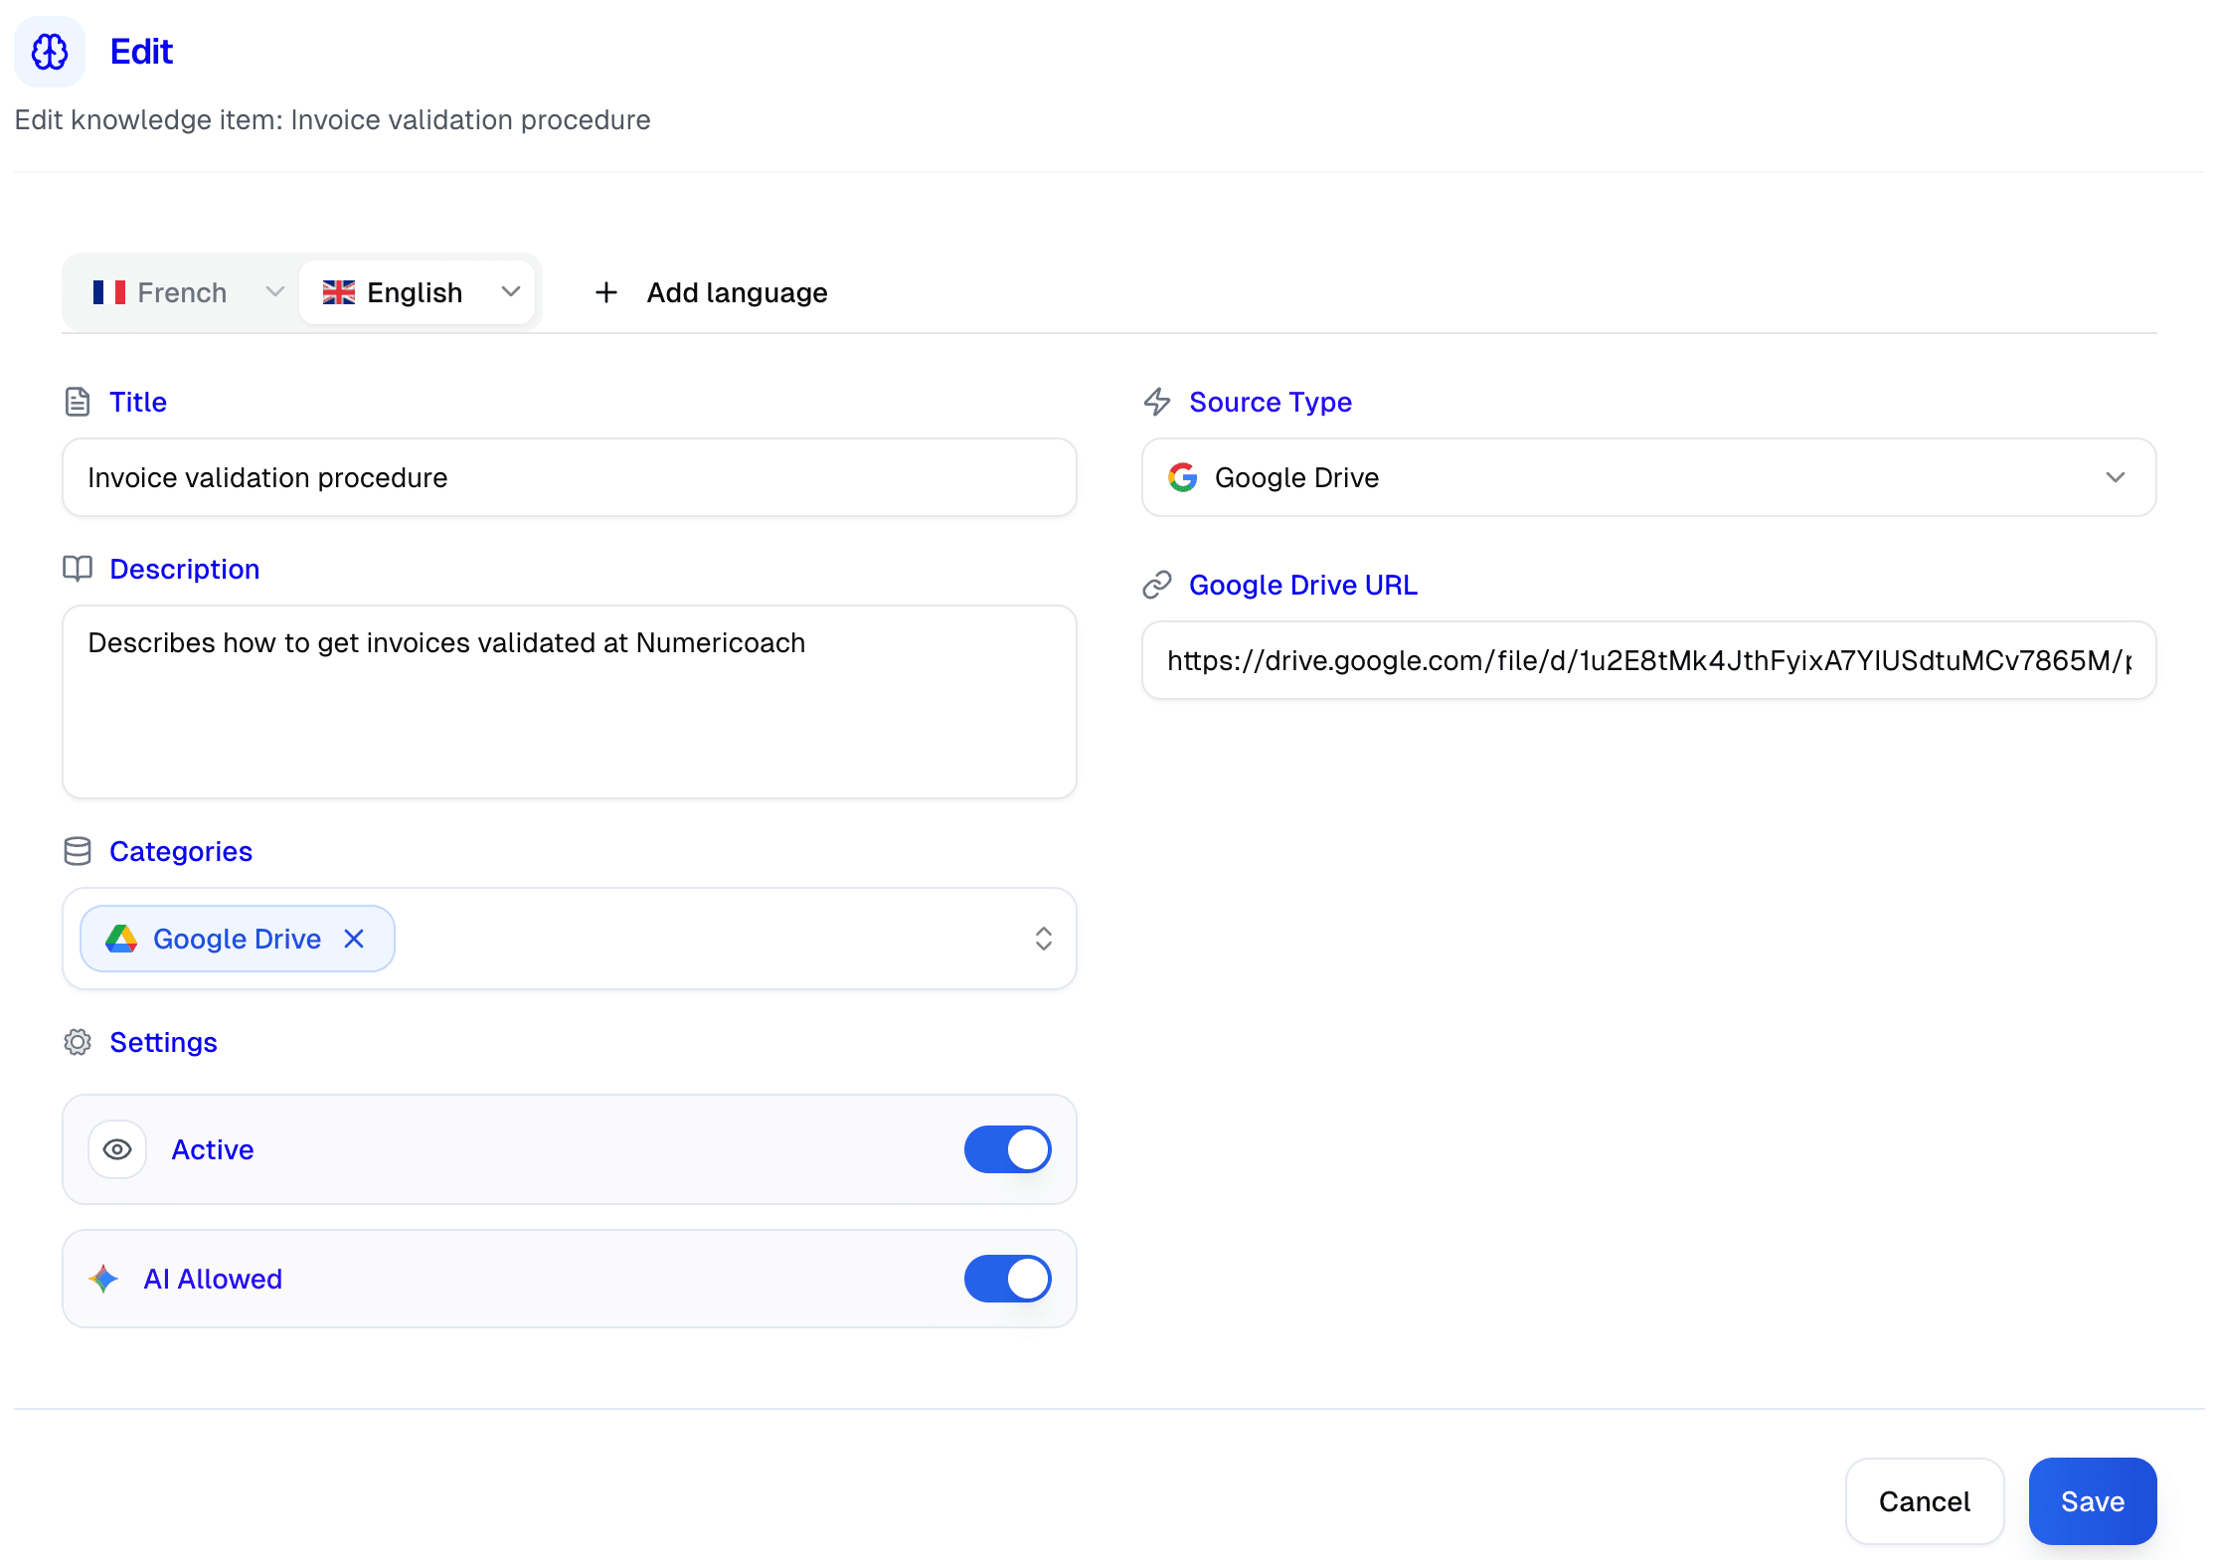This screenshot has height=1560, width=2214.
Task: Remove the Google Drive category tag
Action: coord(354,939)
